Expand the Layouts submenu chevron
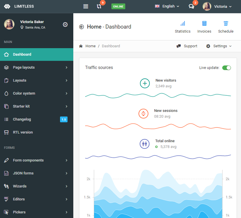 [67, 81]
